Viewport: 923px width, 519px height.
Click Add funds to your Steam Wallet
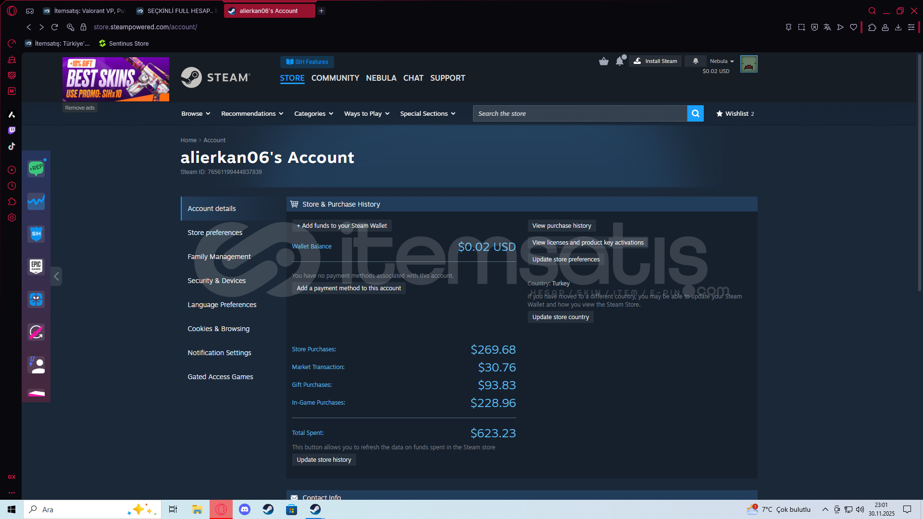pyautogui.click(x=342, y=226)
